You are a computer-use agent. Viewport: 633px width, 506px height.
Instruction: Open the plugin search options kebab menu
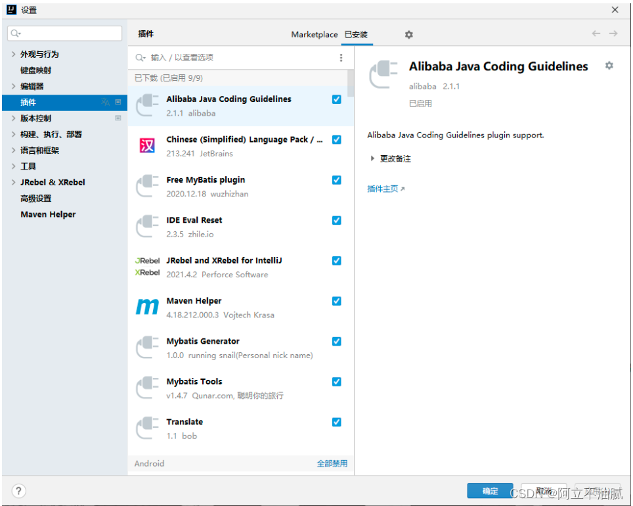(341, 58)
